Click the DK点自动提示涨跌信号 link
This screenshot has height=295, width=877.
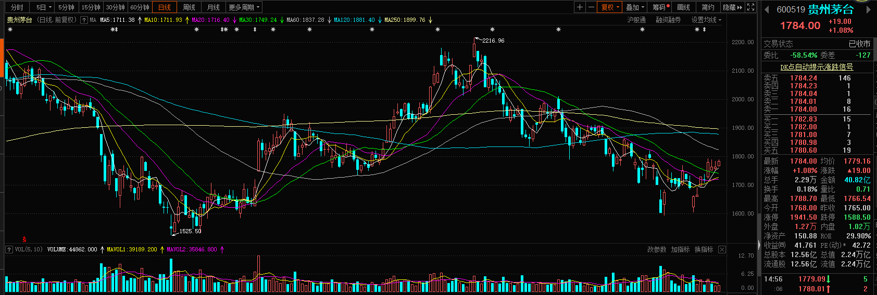[817, 67]
